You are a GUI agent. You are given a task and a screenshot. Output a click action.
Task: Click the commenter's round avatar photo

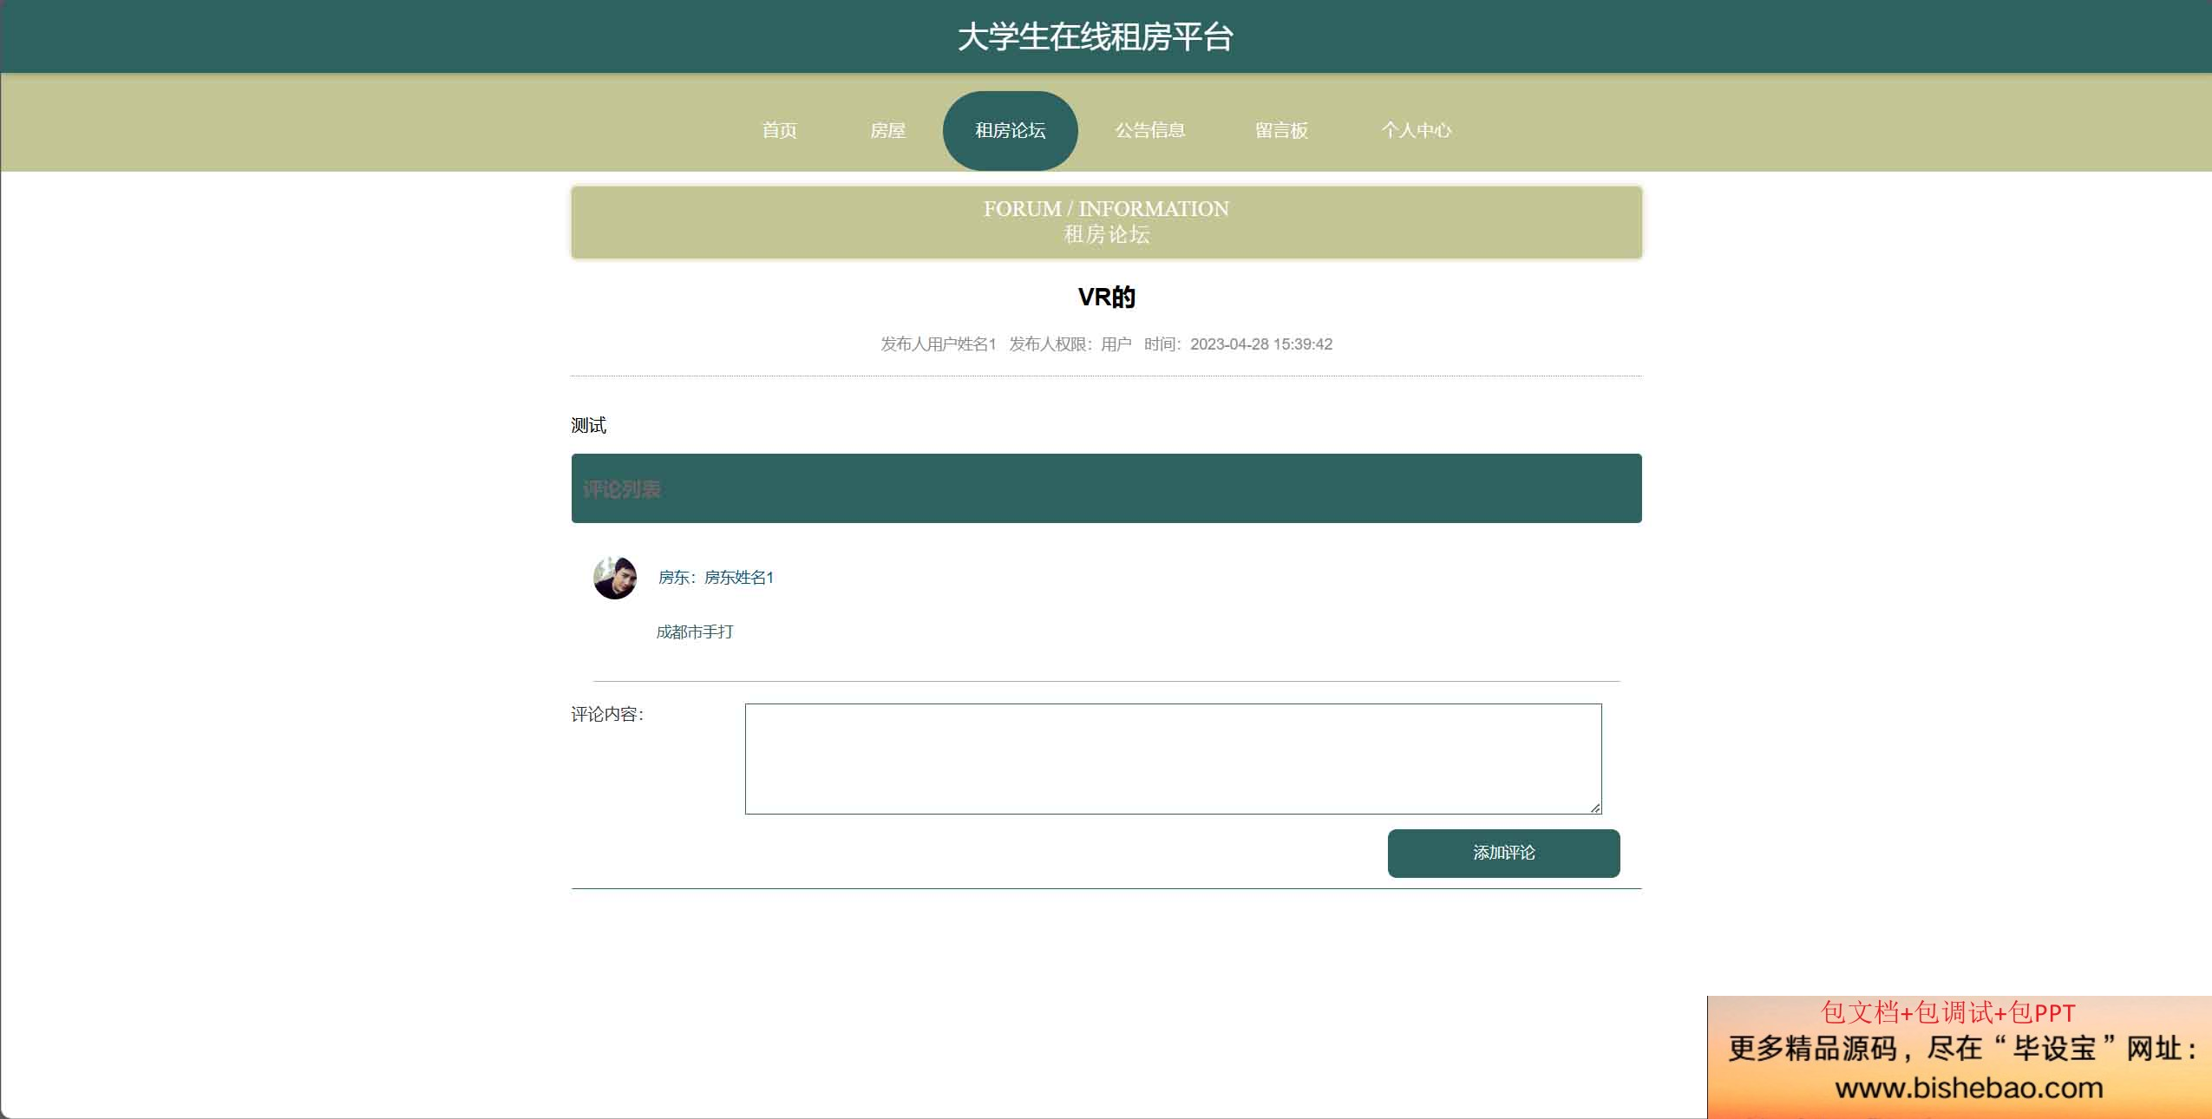tap(615, 578)
